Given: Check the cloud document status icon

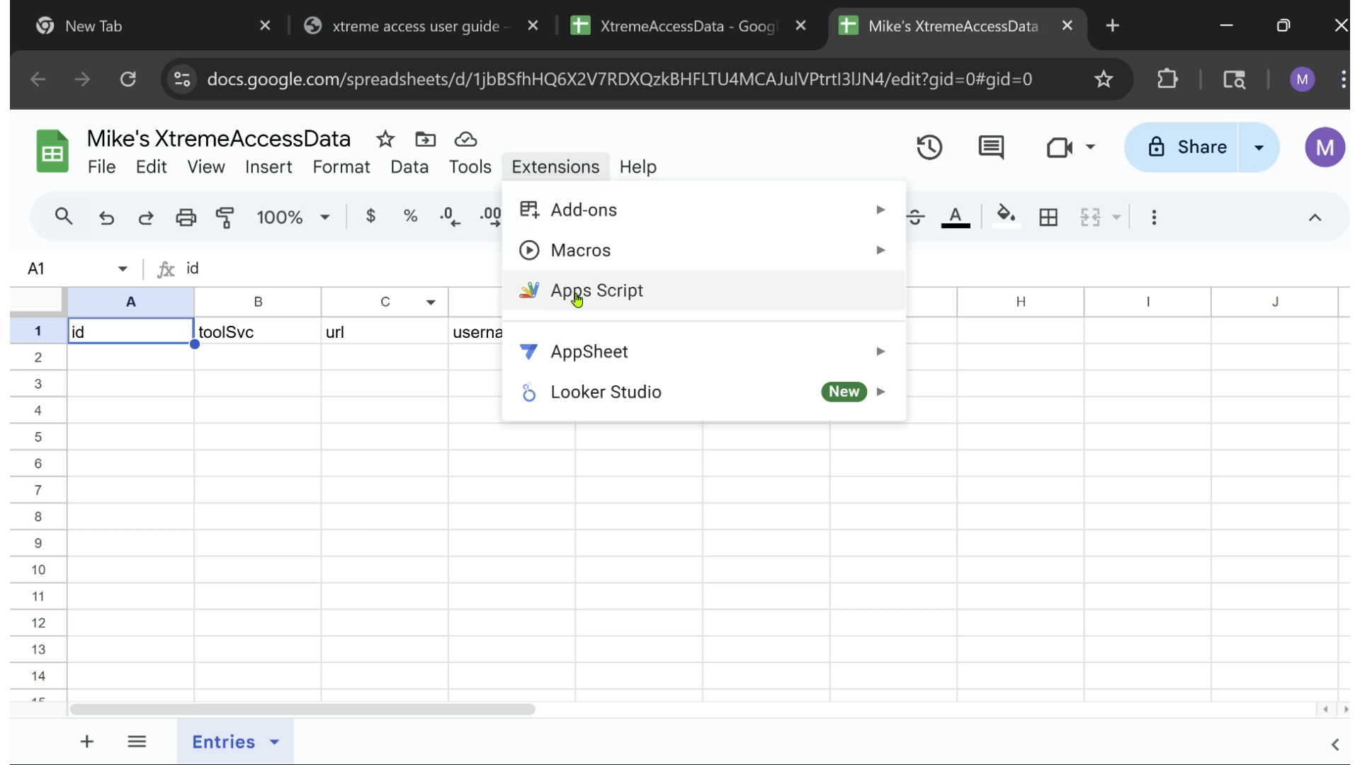Looking at the screenshot, I should pyautogui.click(x=465, y=139).
